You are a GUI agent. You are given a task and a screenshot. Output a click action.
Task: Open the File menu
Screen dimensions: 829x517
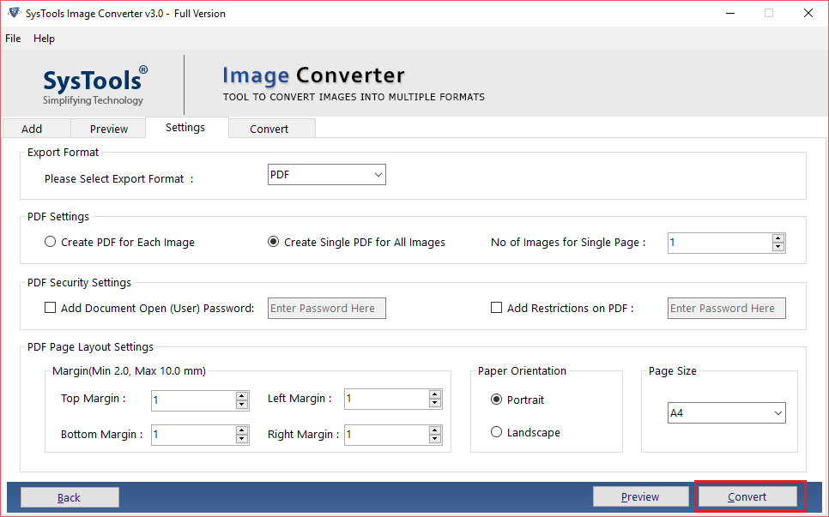(13, 39)
